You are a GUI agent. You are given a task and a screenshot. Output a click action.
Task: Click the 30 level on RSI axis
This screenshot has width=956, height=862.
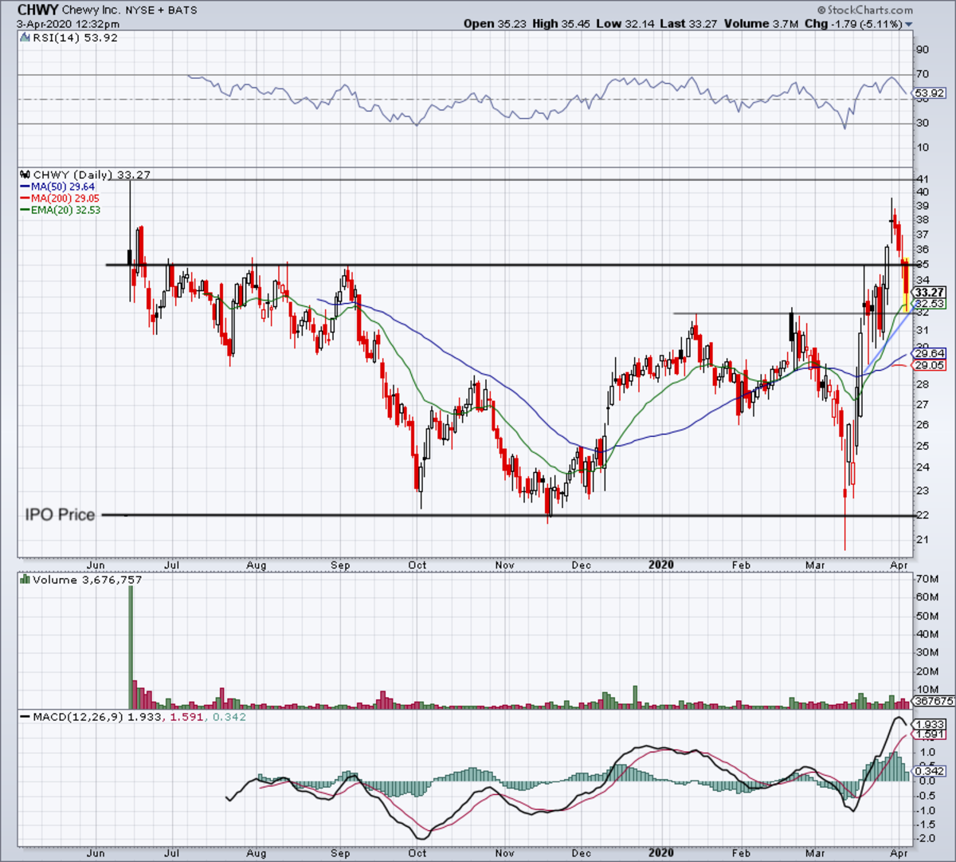922,123
